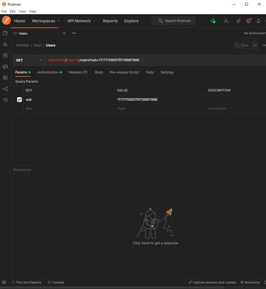Screen dimensions: 266x289
Task: Click the empty Description placeholder cell
Action: point(236,109)
